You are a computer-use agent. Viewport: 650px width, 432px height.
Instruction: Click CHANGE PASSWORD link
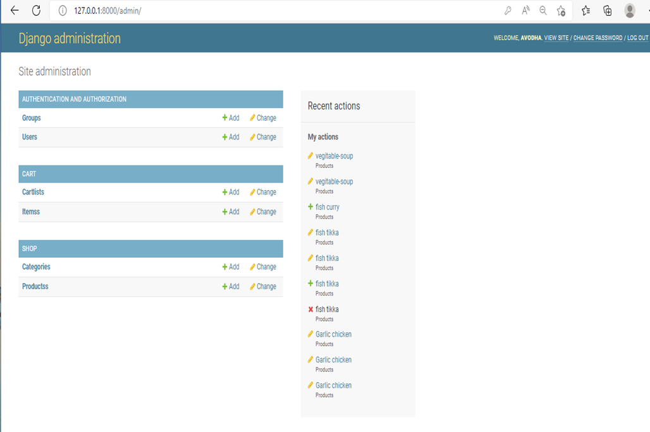[598, 38]
